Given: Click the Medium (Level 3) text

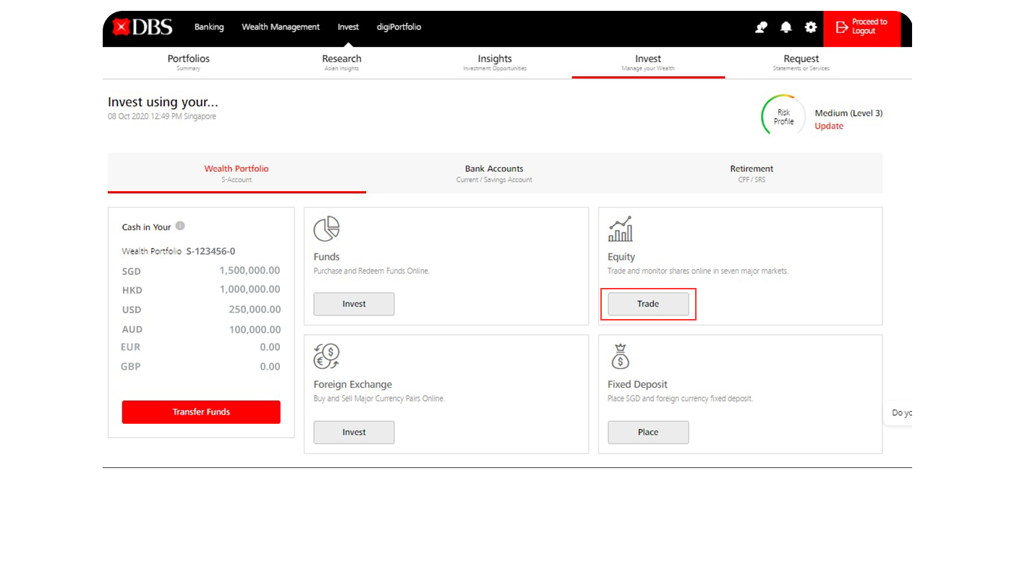Looking at the screenshot, I should (x=848, y=113).
